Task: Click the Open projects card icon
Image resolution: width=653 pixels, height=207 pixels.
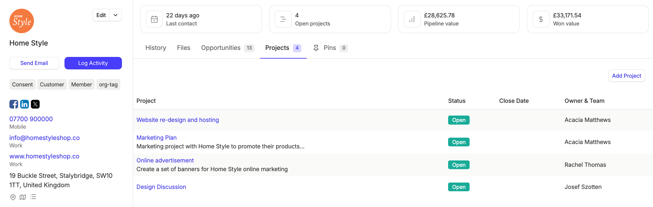Action: tap(283, 19)
